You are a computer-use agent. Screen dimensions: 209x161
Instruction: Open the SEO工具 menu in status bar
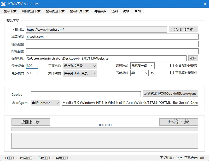point(9,158)
